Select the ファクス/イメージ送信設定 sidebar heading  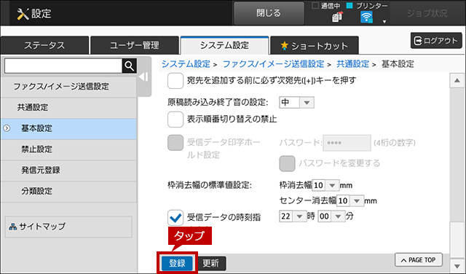pos(68,87)
